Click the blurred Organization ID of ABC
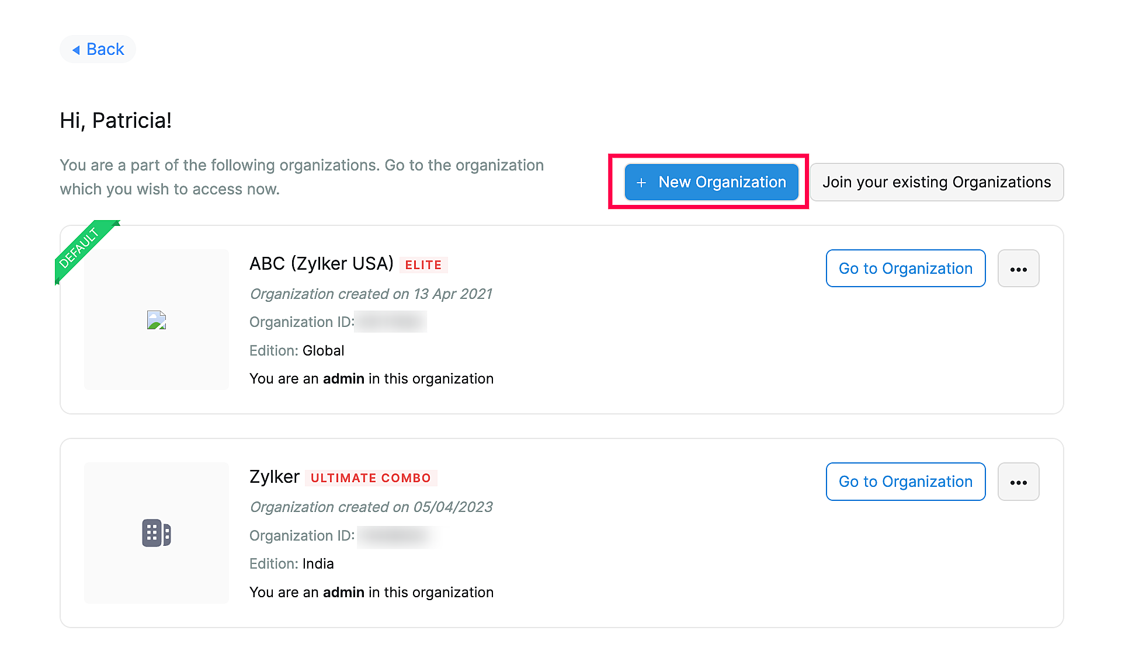Viewport: 1139px width, 662px height. pos(390,322)
